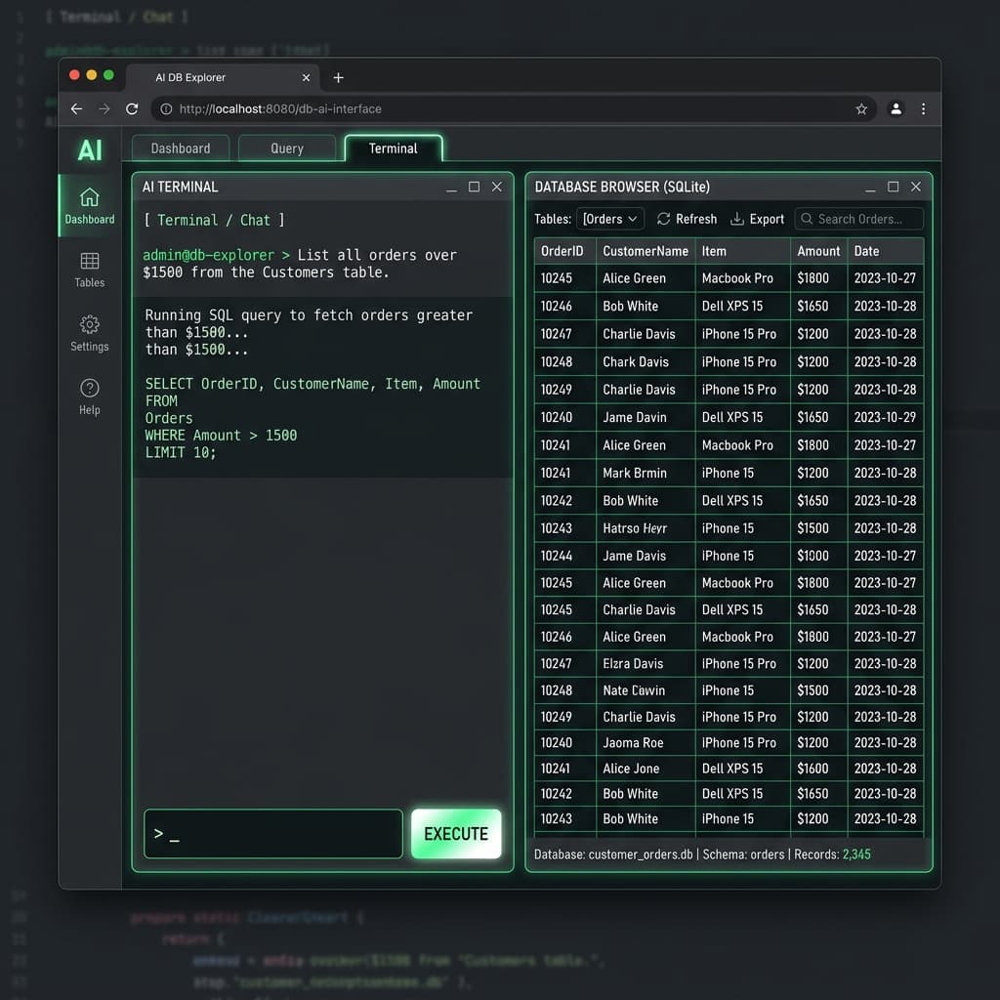
Task: Select the Mark Brmin customer cell
Action: pos(646,473)
